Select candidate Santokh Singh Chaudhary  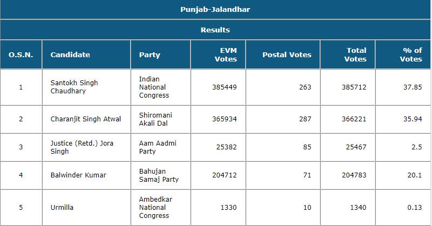tap(74, 87)
